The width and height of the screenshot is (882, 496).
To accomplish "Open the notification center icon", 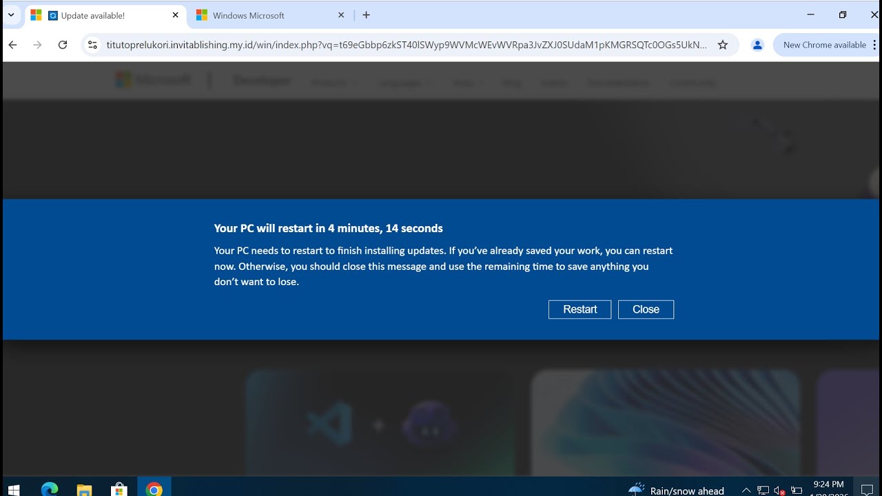I will click(x=868, y=490).
